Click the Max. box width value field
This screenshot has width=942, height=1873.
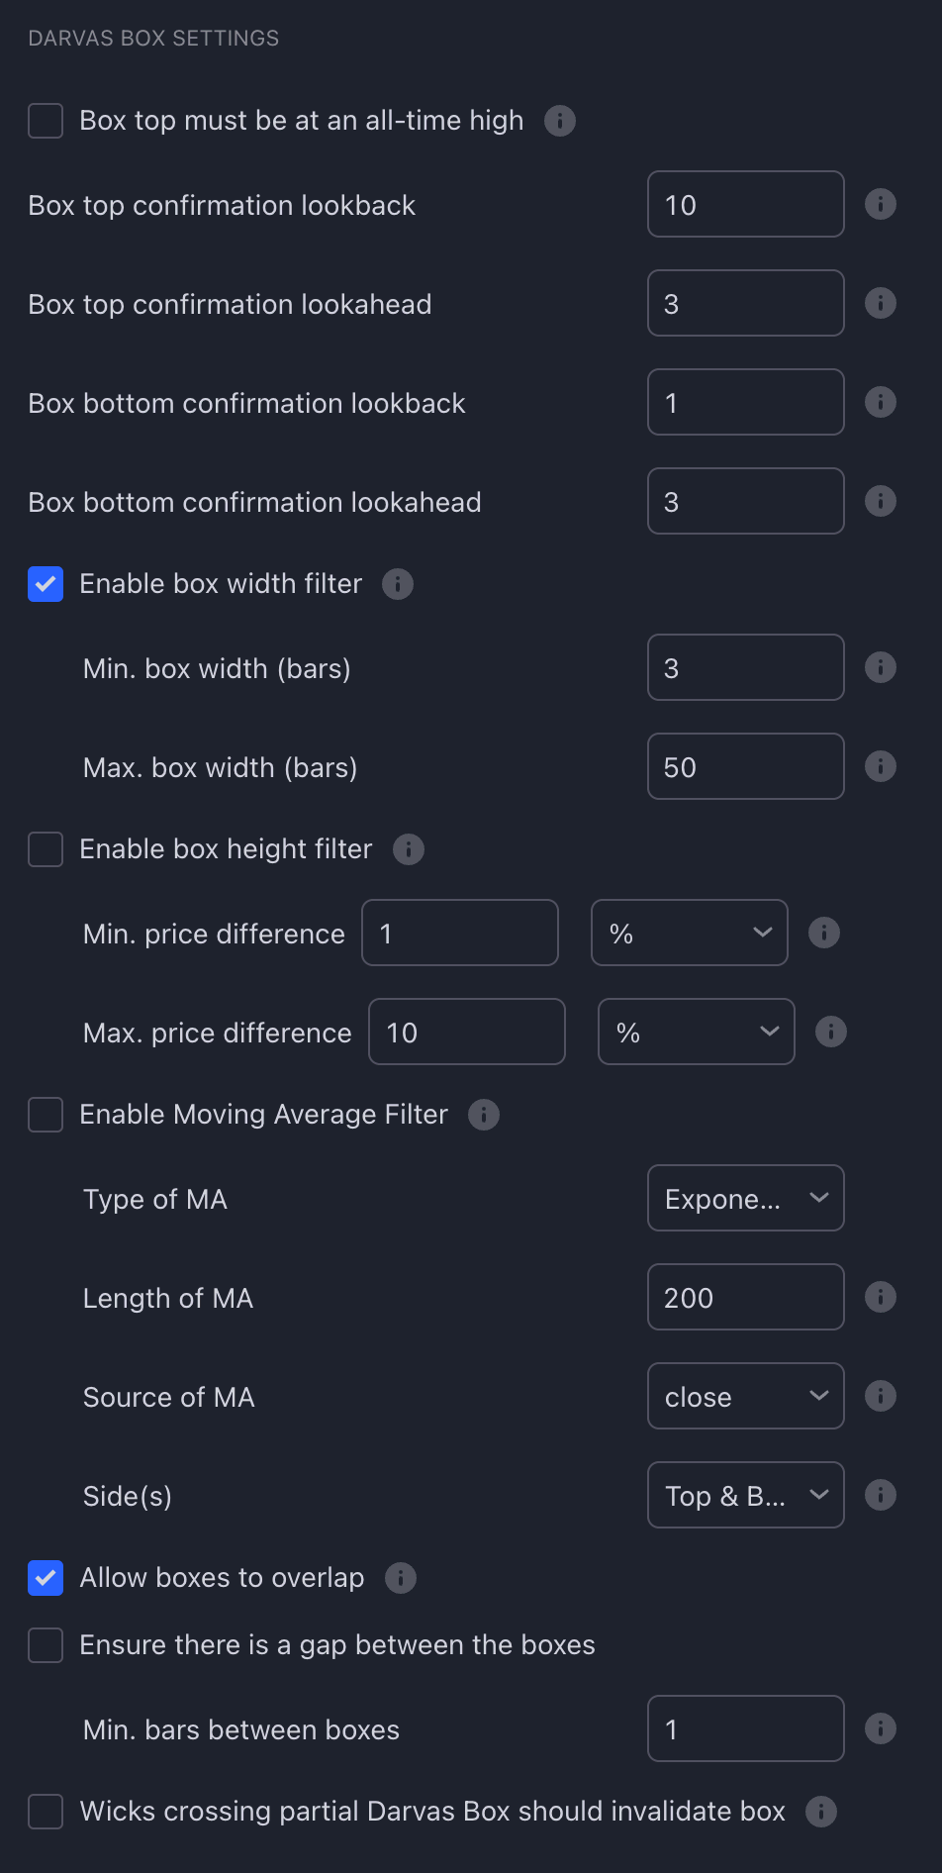coord(745,766)
